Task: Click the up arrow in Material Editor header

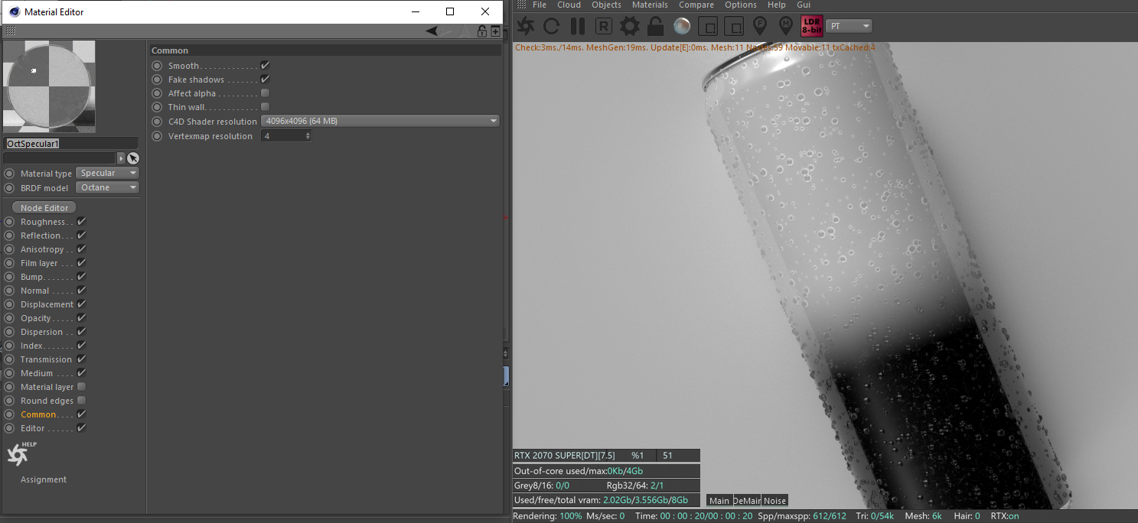Action: tap(464, 31)
